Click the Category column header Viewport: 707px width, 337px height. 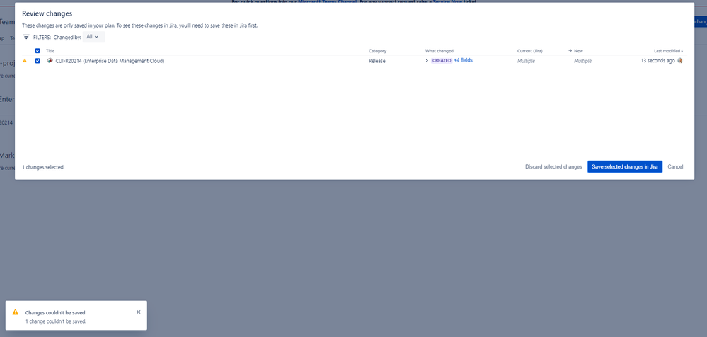(x=377, y=51)
